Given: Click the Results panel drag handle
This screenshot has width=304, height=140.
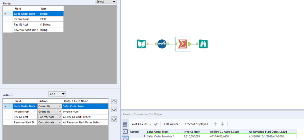Looking at the screenshot, I should point(125,120).
